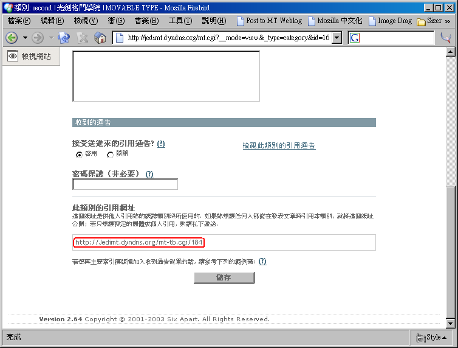The width and height of the screenshot is (458, 348).
Task: Click the Firebird throbber icon
Action: pyautogui.click(x=446, y=38)
